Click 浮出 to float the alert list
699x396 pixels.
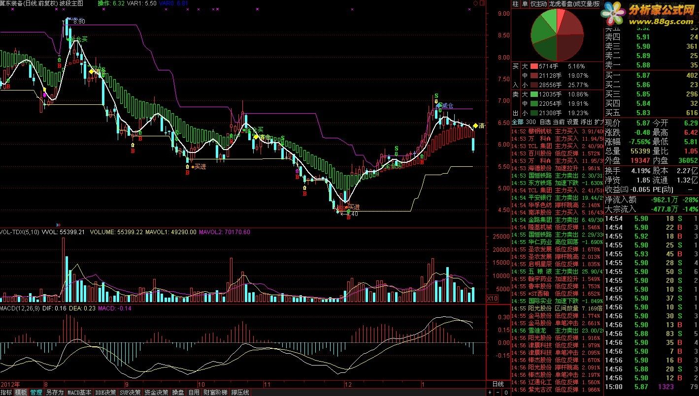pyautogui.click(x=586, y=122)
